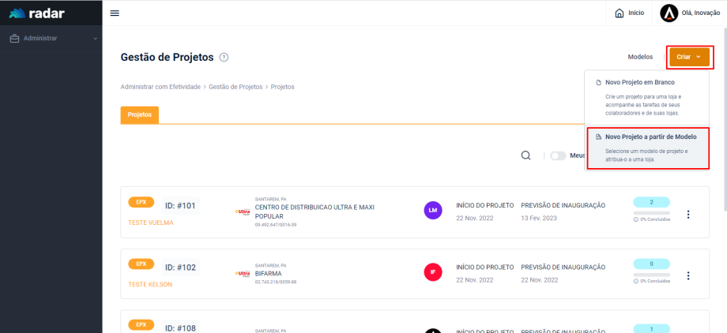Click the IF avatar on project #102
Screen dimensions: 727x333
click(432, 272)
